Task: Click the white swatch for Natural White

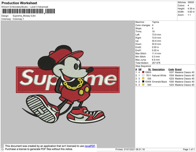Action: (x=143, y=75)
